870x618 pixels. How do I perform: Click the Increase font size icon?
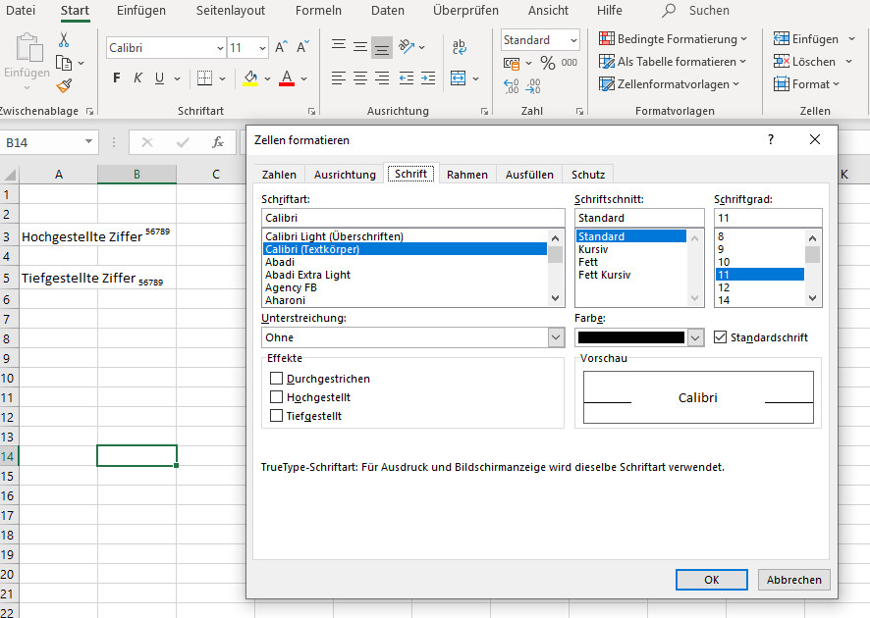tap(281, 48)
